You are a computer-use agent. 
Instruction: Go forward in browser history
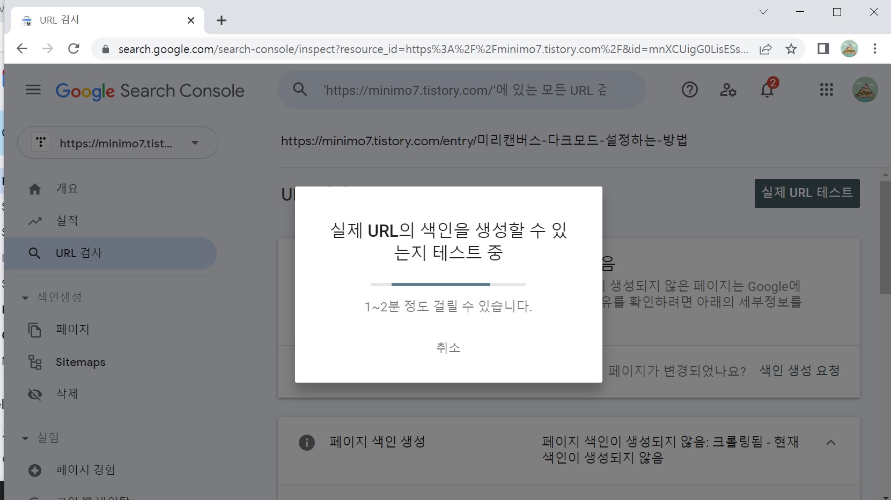48,49
